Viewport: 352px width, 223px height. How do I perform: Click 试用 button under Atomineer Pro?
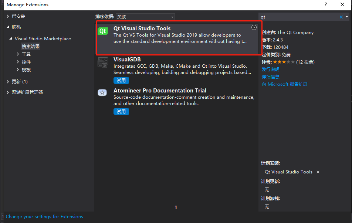[121, 112]
